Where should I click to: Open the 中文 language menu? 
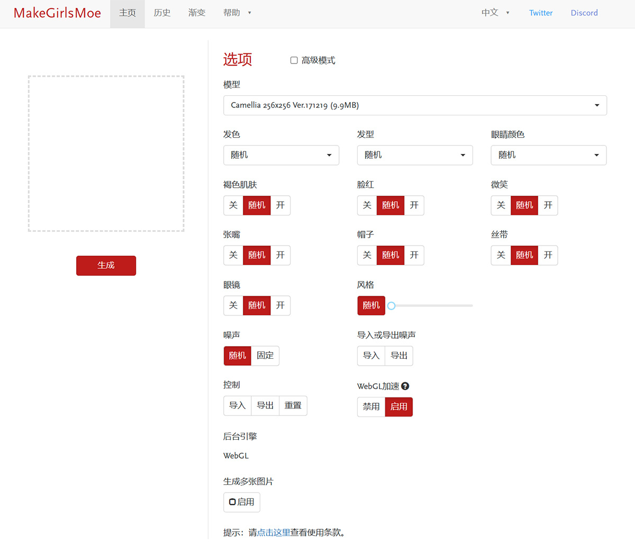point(495,13)
